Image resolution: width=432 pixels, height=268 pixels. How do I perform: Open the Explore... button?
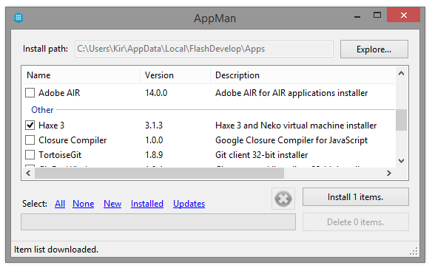[x=374, y=49]
